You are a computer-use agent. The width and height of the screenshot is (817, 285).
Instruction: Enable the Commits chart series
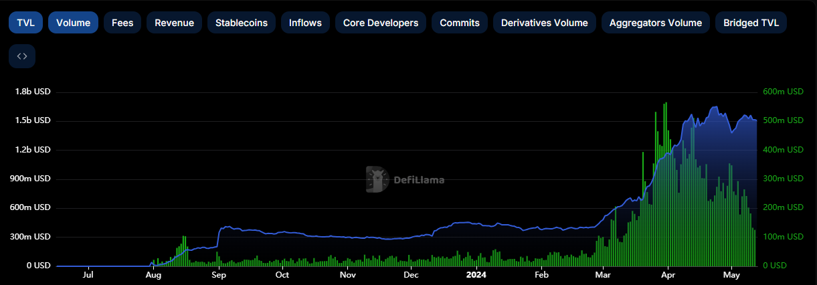460,23
